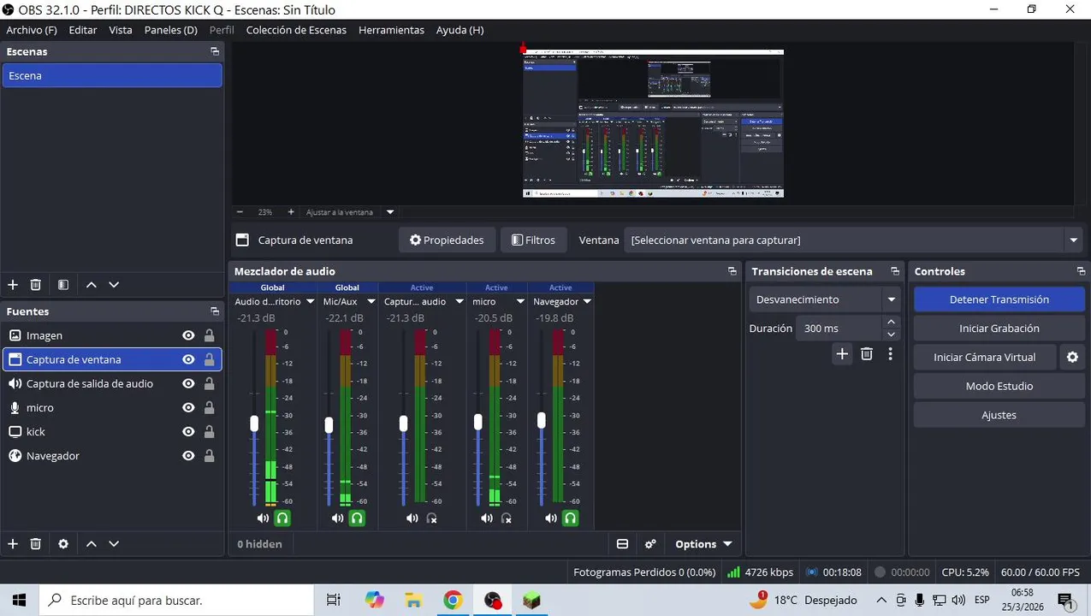Open the Herramientas menu
The width and height of the screenshot is (1091, 616).
[391, 30]
